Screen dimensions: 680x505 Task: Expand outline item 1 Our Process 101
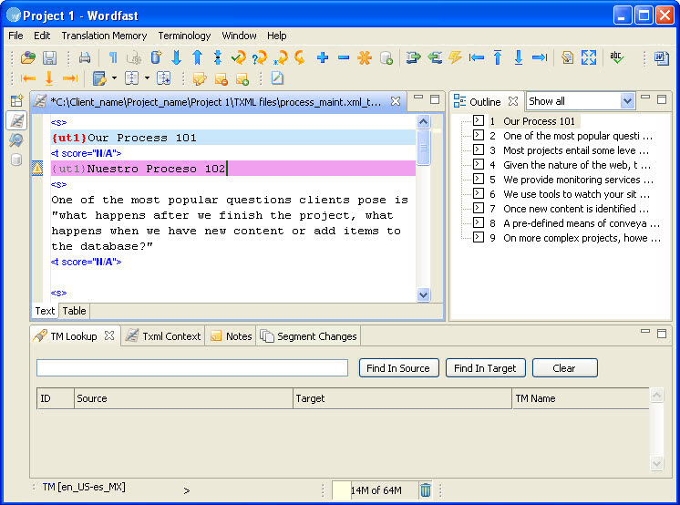478,120
